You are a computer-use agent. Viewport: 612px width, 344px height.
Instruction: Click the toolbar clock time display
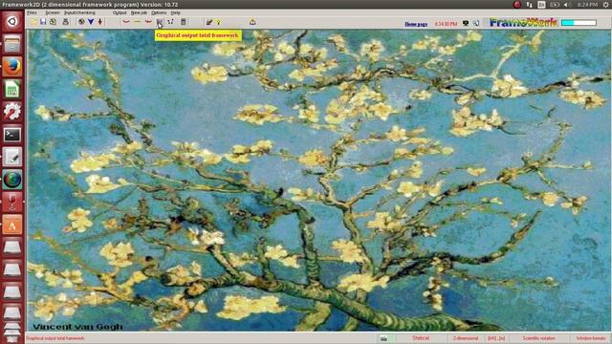click(x=446, y=24)
